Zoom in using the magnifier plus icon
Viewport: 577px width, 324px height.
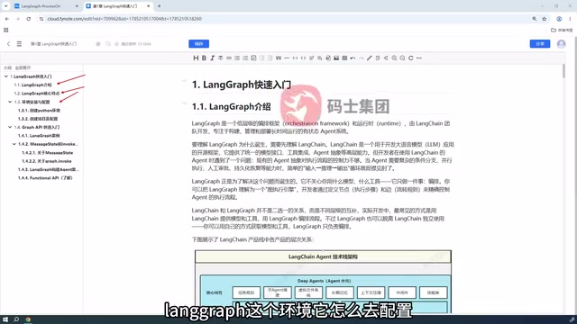pyautogui.click(x=394, y=58)
